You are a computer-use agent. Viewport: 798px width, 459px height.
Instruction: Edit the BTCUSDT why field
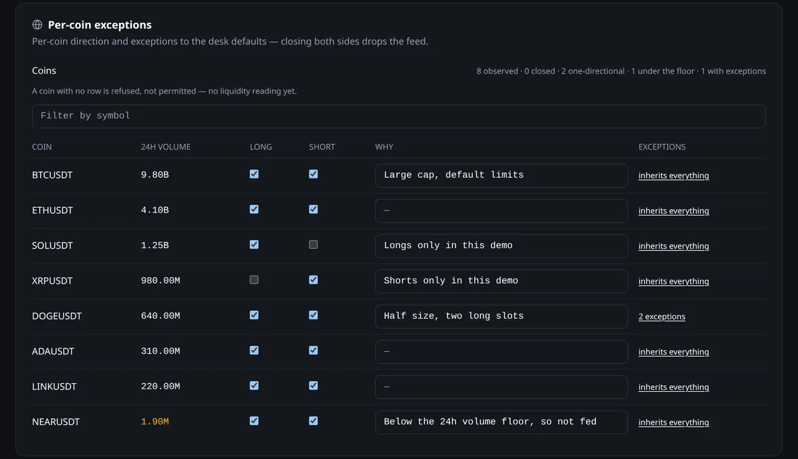pyautogui.click(x=501, y=175)
